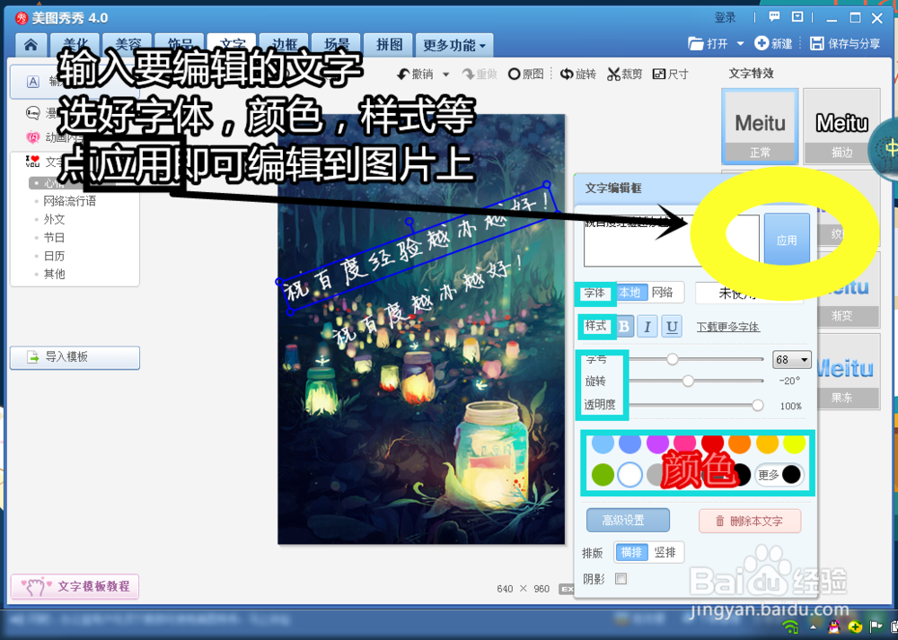Select 竖排 vertical layout
This screenshot has width=898, height=640.
tap(665, 552)
